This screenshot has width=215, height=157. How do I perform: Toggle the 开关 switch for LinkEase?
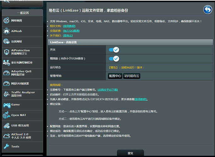click(114, 50)
